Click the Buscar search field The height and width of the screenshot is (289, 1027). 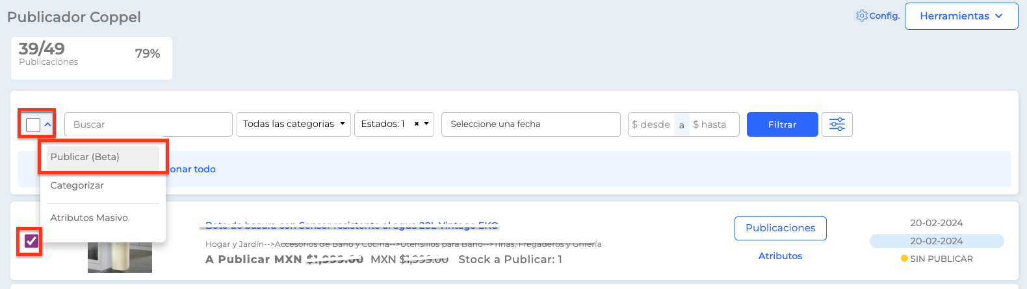(148, 124)
